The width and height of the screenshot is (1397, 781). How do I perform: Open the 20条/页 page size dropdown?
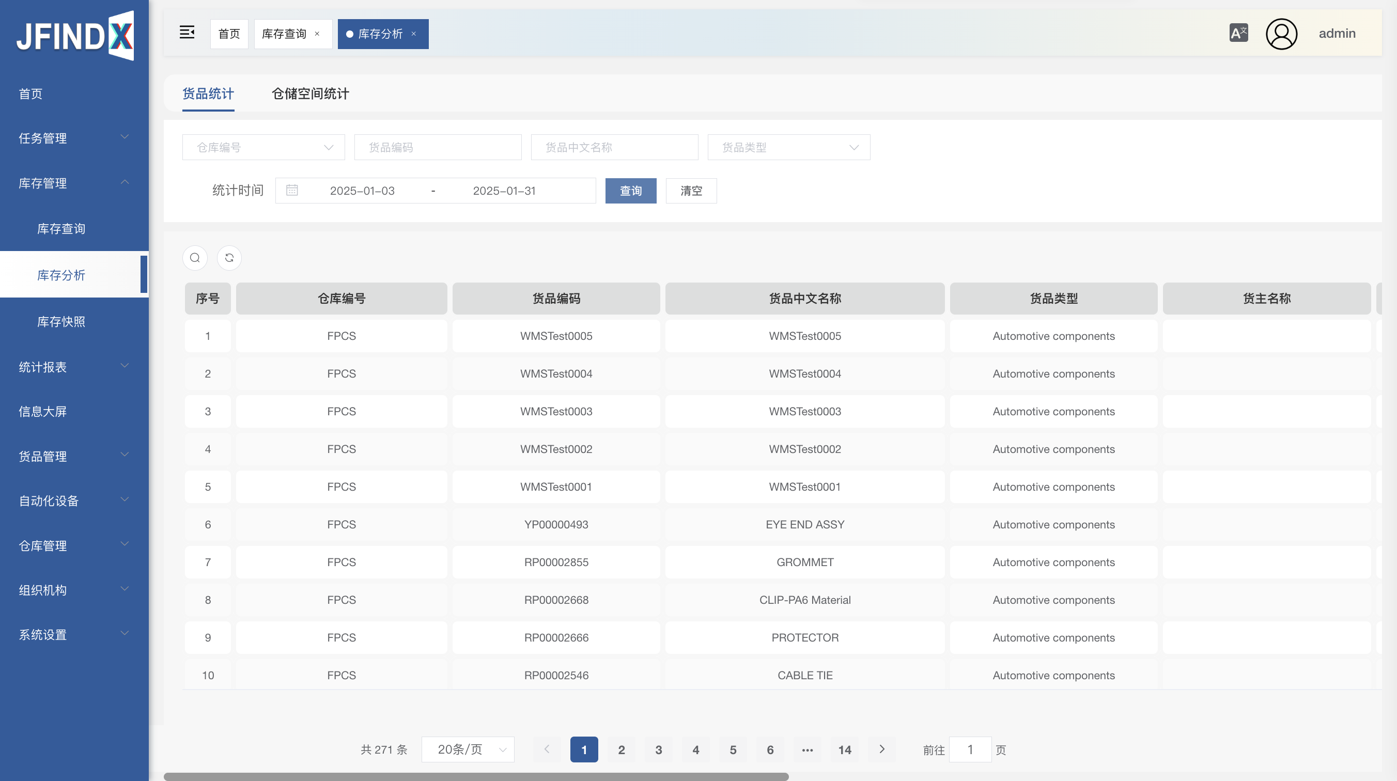468,749
